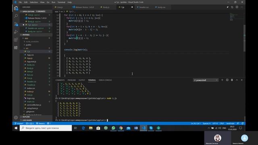
Task: Click Ln 24, Col 1 in status bar
Action: pos(196,123)
